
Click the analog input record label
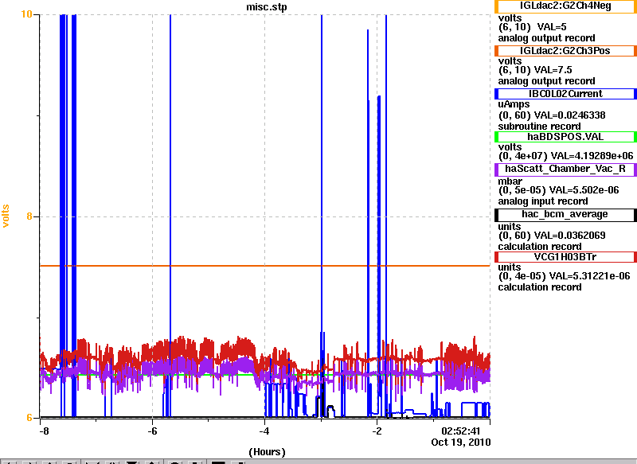pos(543,201)
